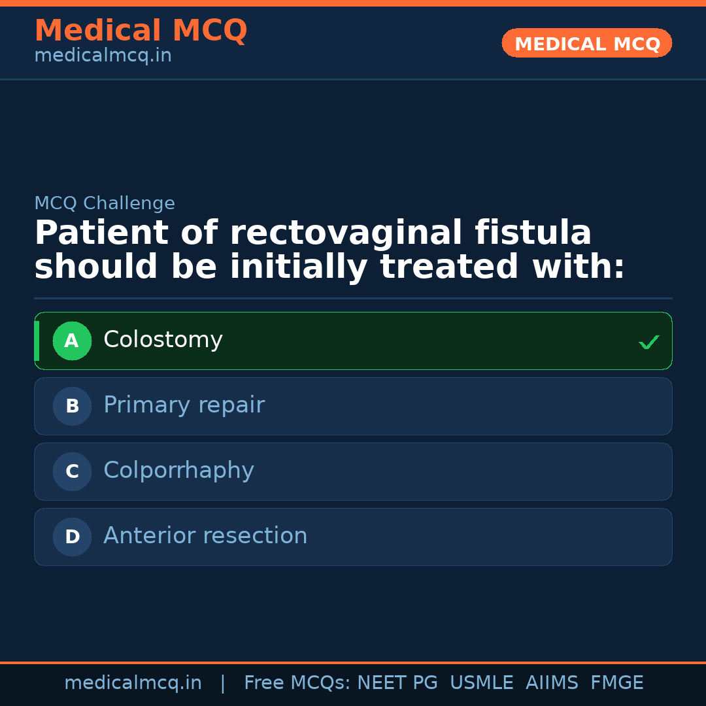This screenshot has height=706, width=706.
Task: Click USMLE in the footer
Action: click(481, 683)
